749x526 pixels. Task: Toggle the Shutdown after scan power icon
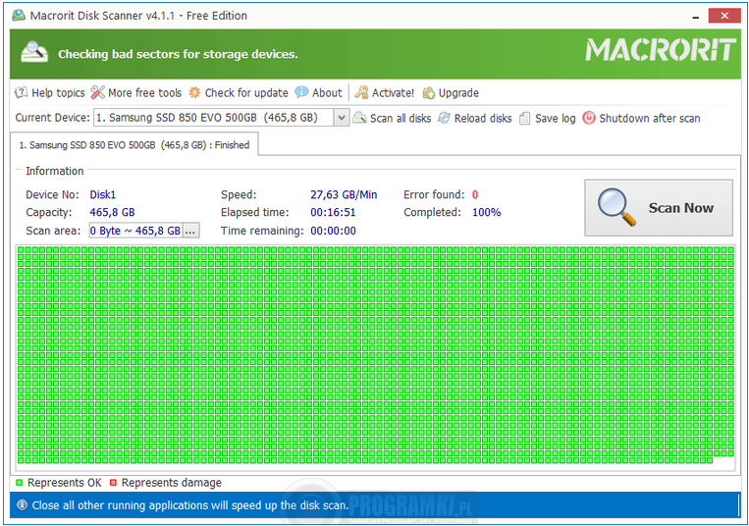click(x=589, y=118)
